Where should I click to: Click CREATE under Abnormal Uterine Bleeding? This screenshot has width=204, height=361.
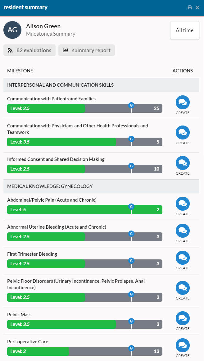183,241
